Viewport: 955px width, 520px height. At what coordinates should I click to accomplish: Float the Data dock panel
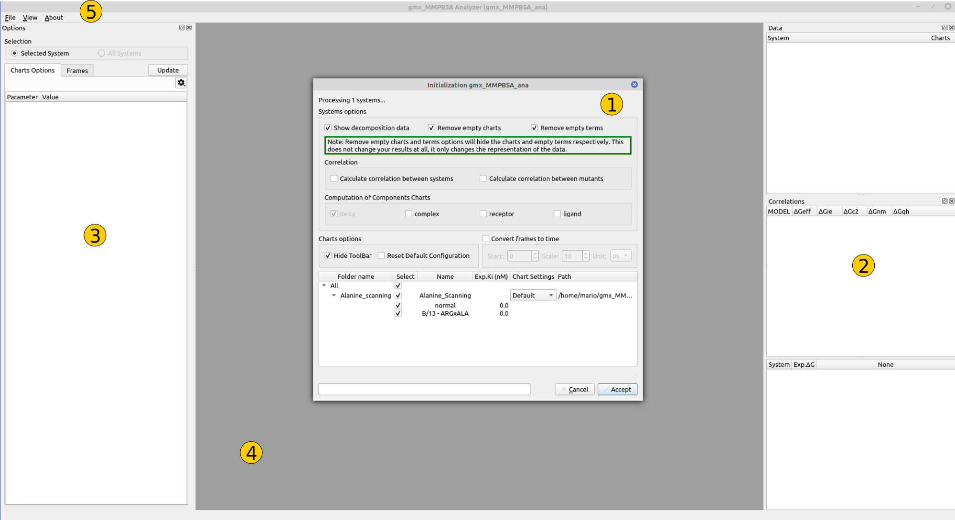coord(944,28)
